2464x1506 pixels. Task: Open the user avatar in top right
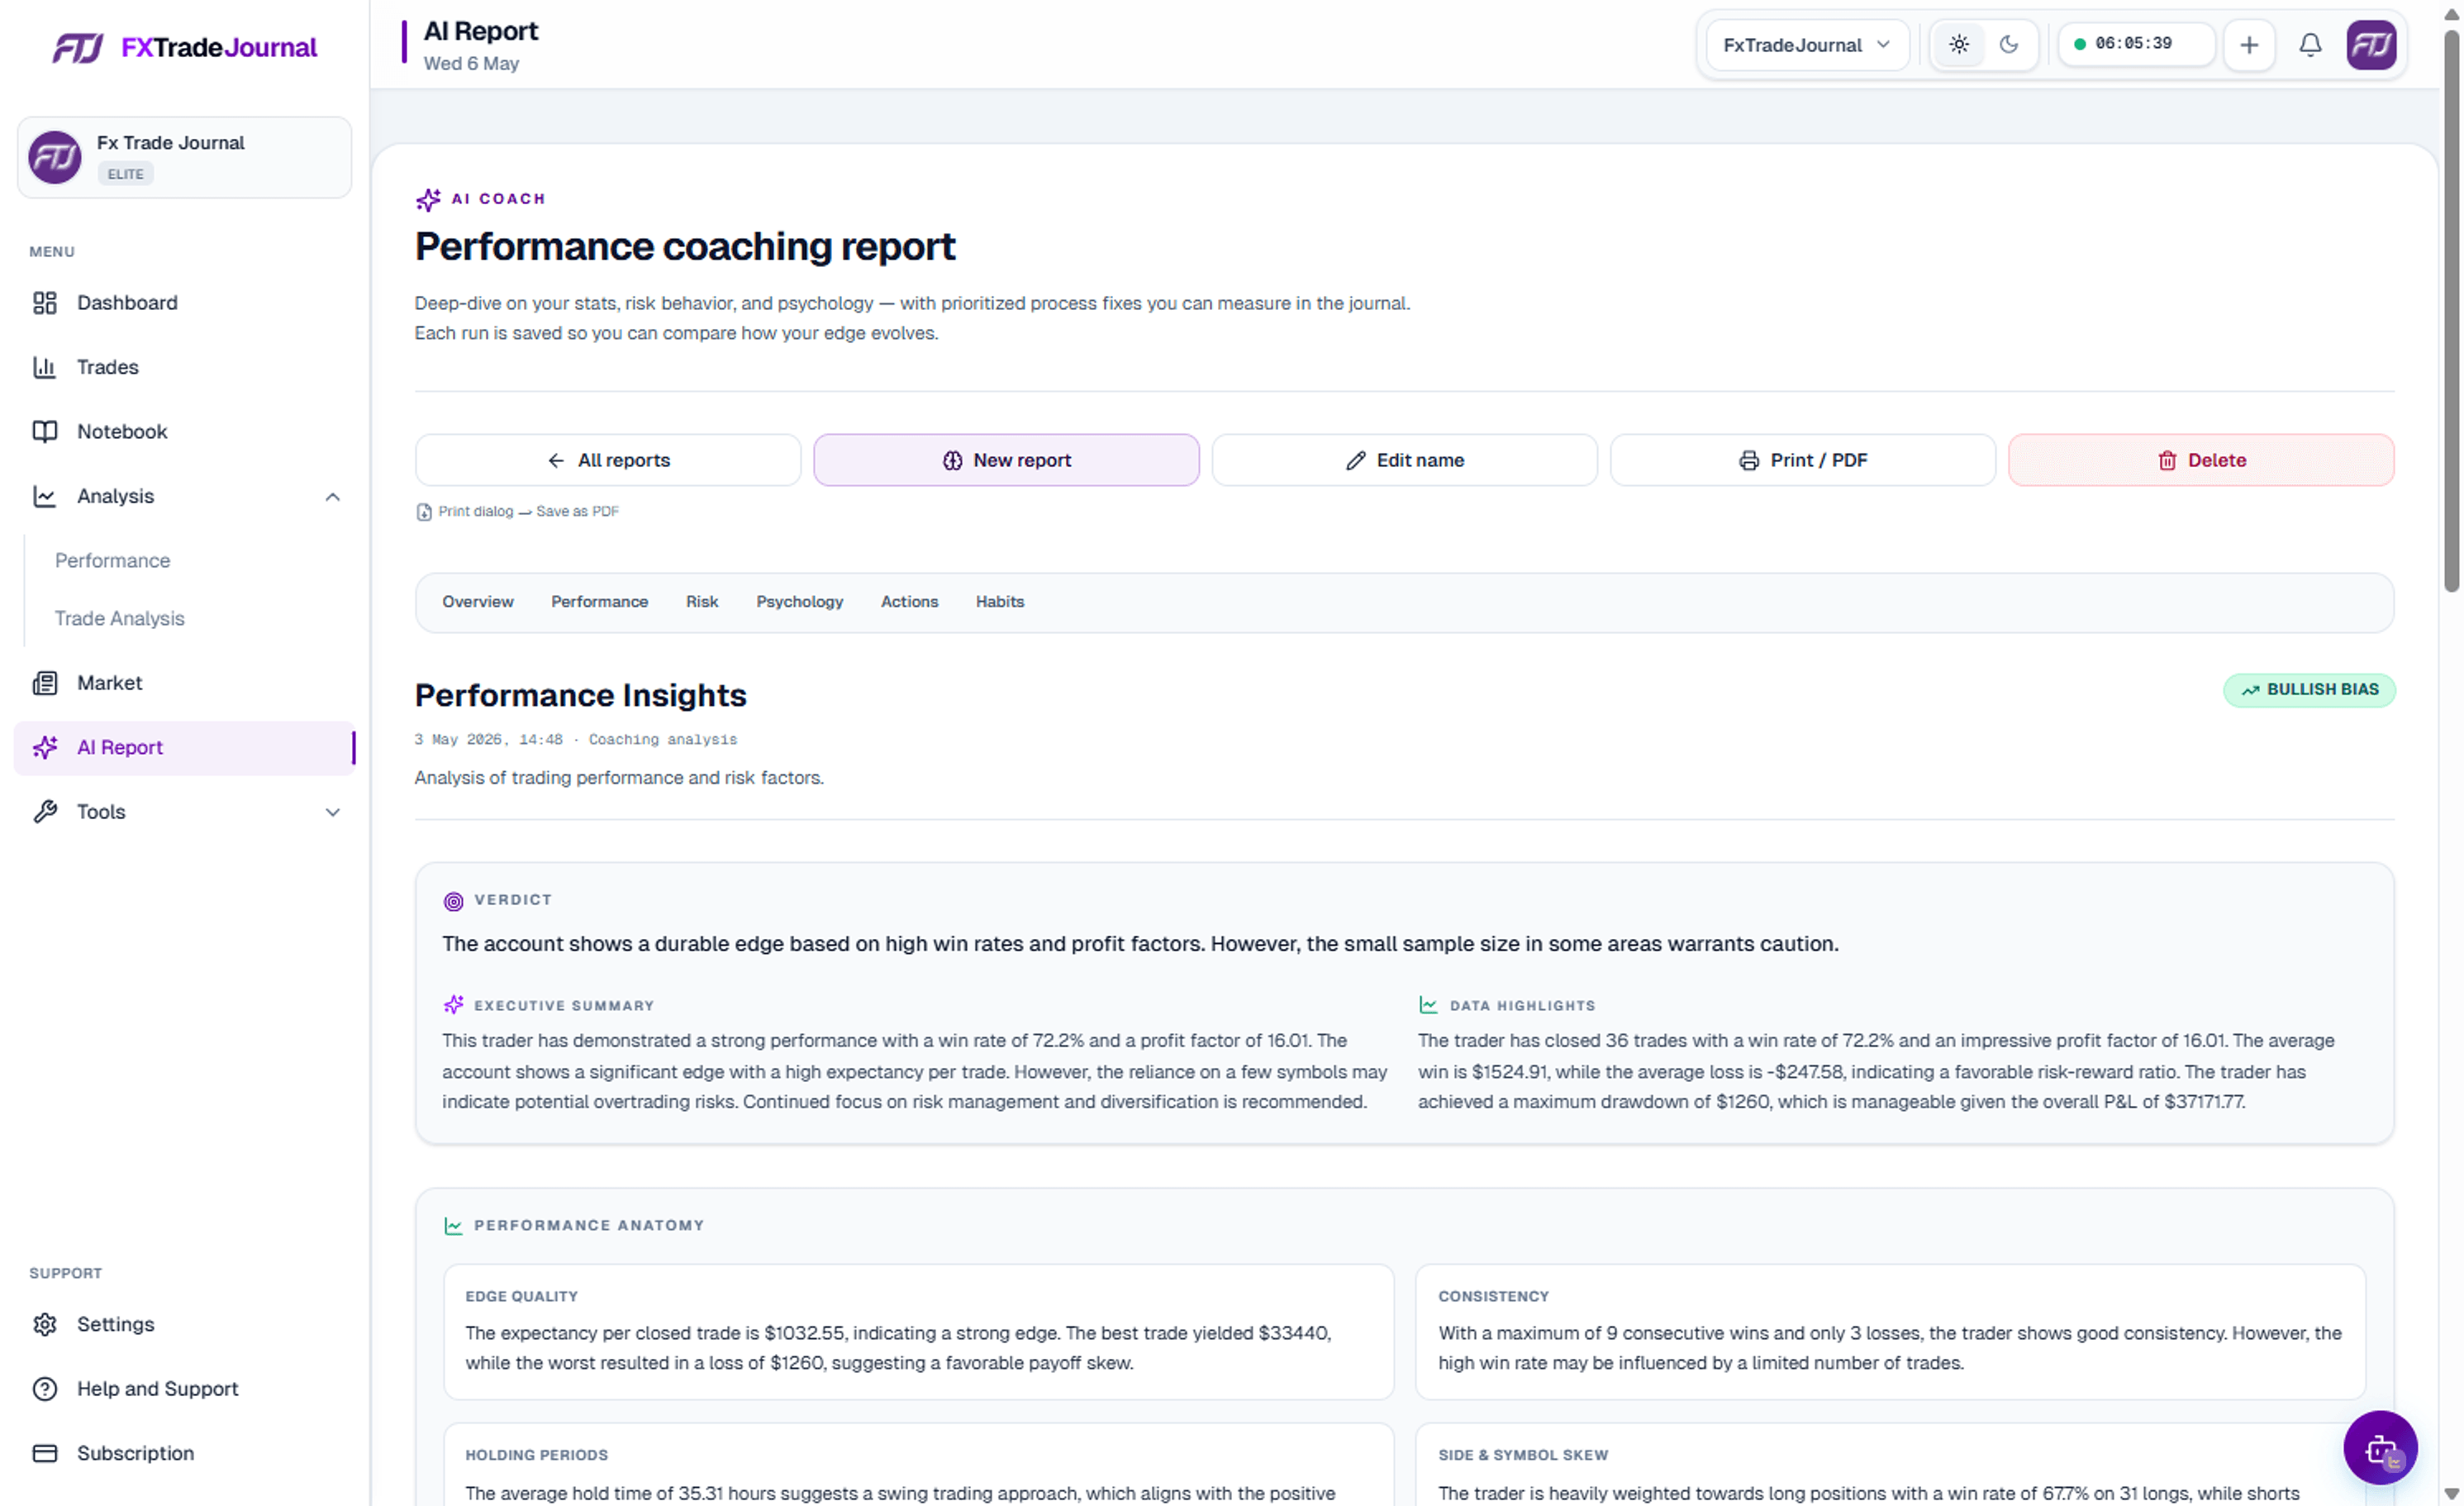point(2371,45)
